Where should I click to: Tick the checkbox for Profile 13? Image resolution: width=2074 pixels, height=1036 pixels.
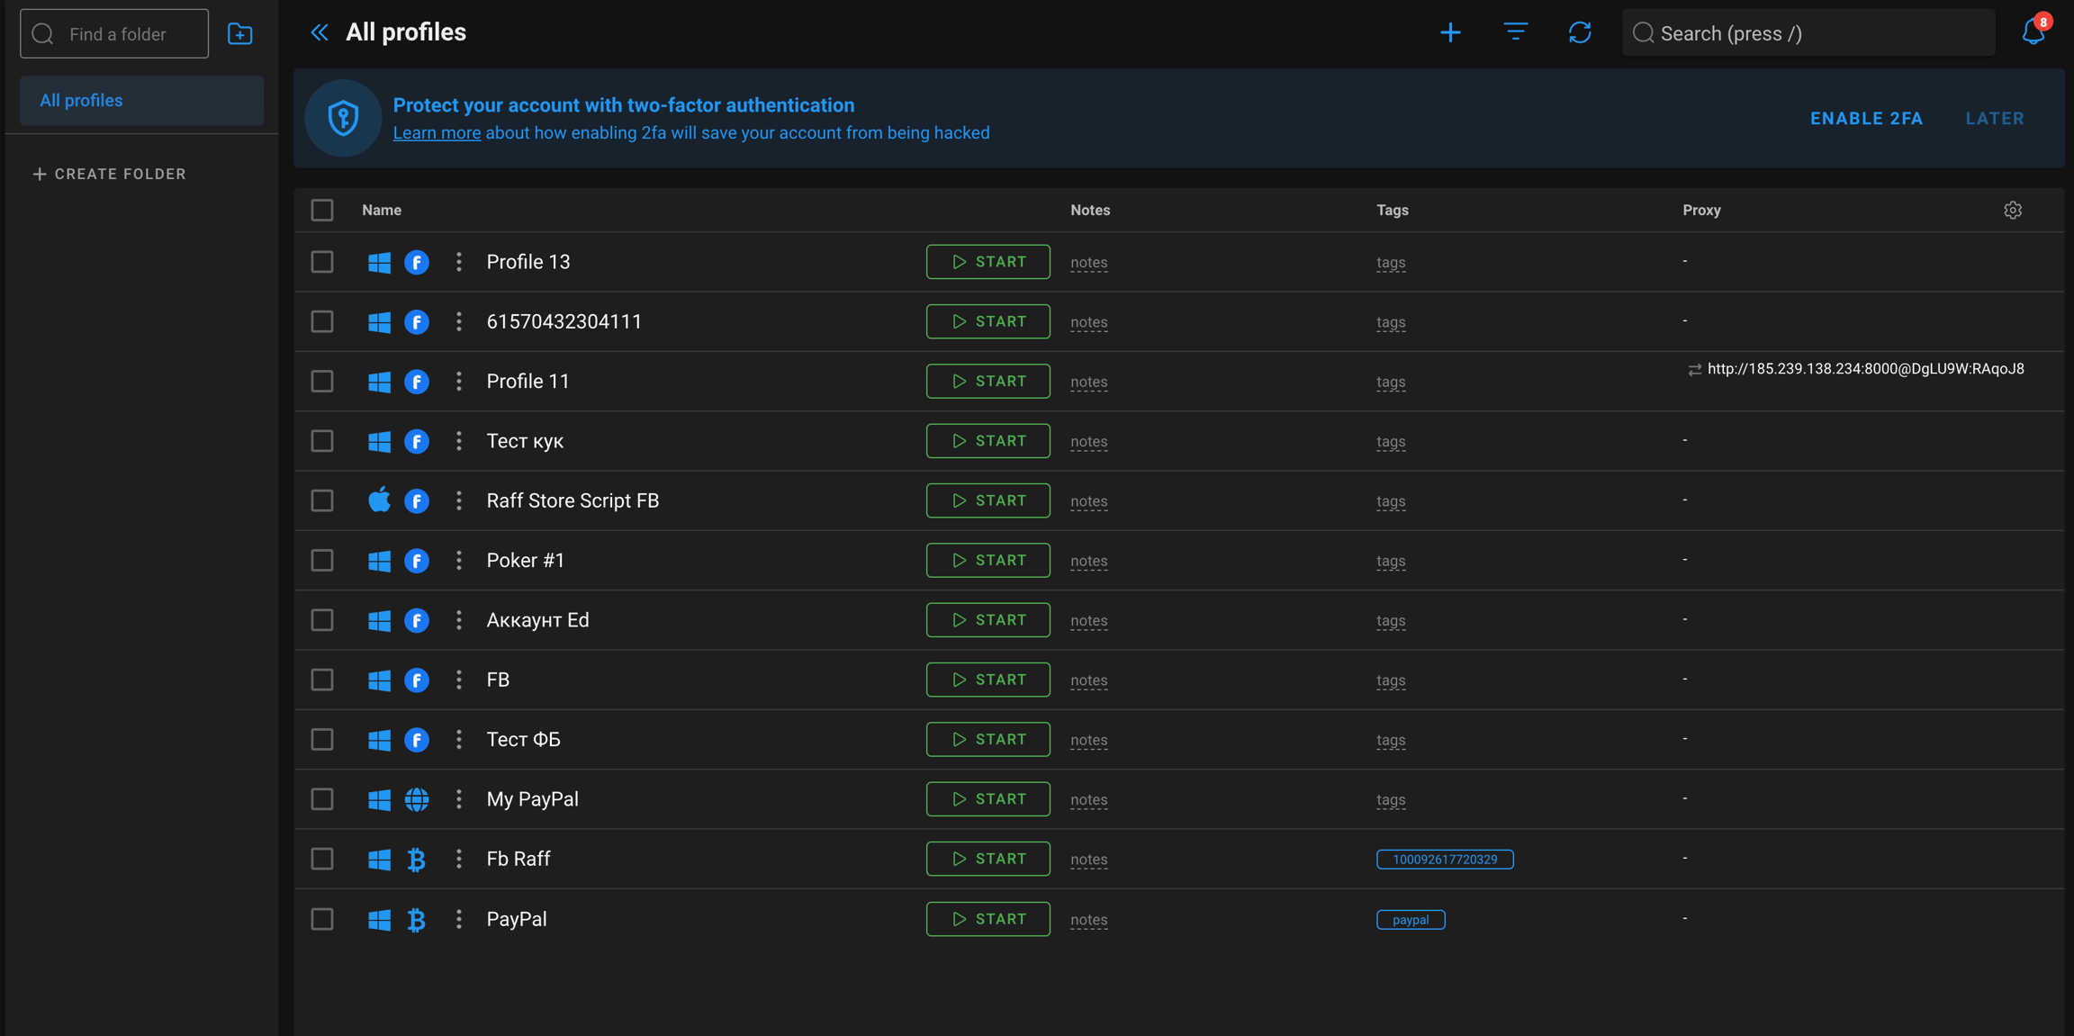point(322,262)
